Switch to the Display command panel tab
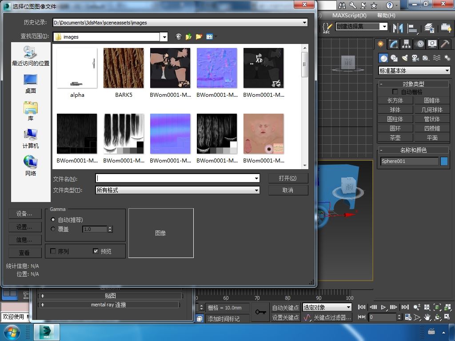This screenshot has height=341, width=455. click(x=432, y=44)
